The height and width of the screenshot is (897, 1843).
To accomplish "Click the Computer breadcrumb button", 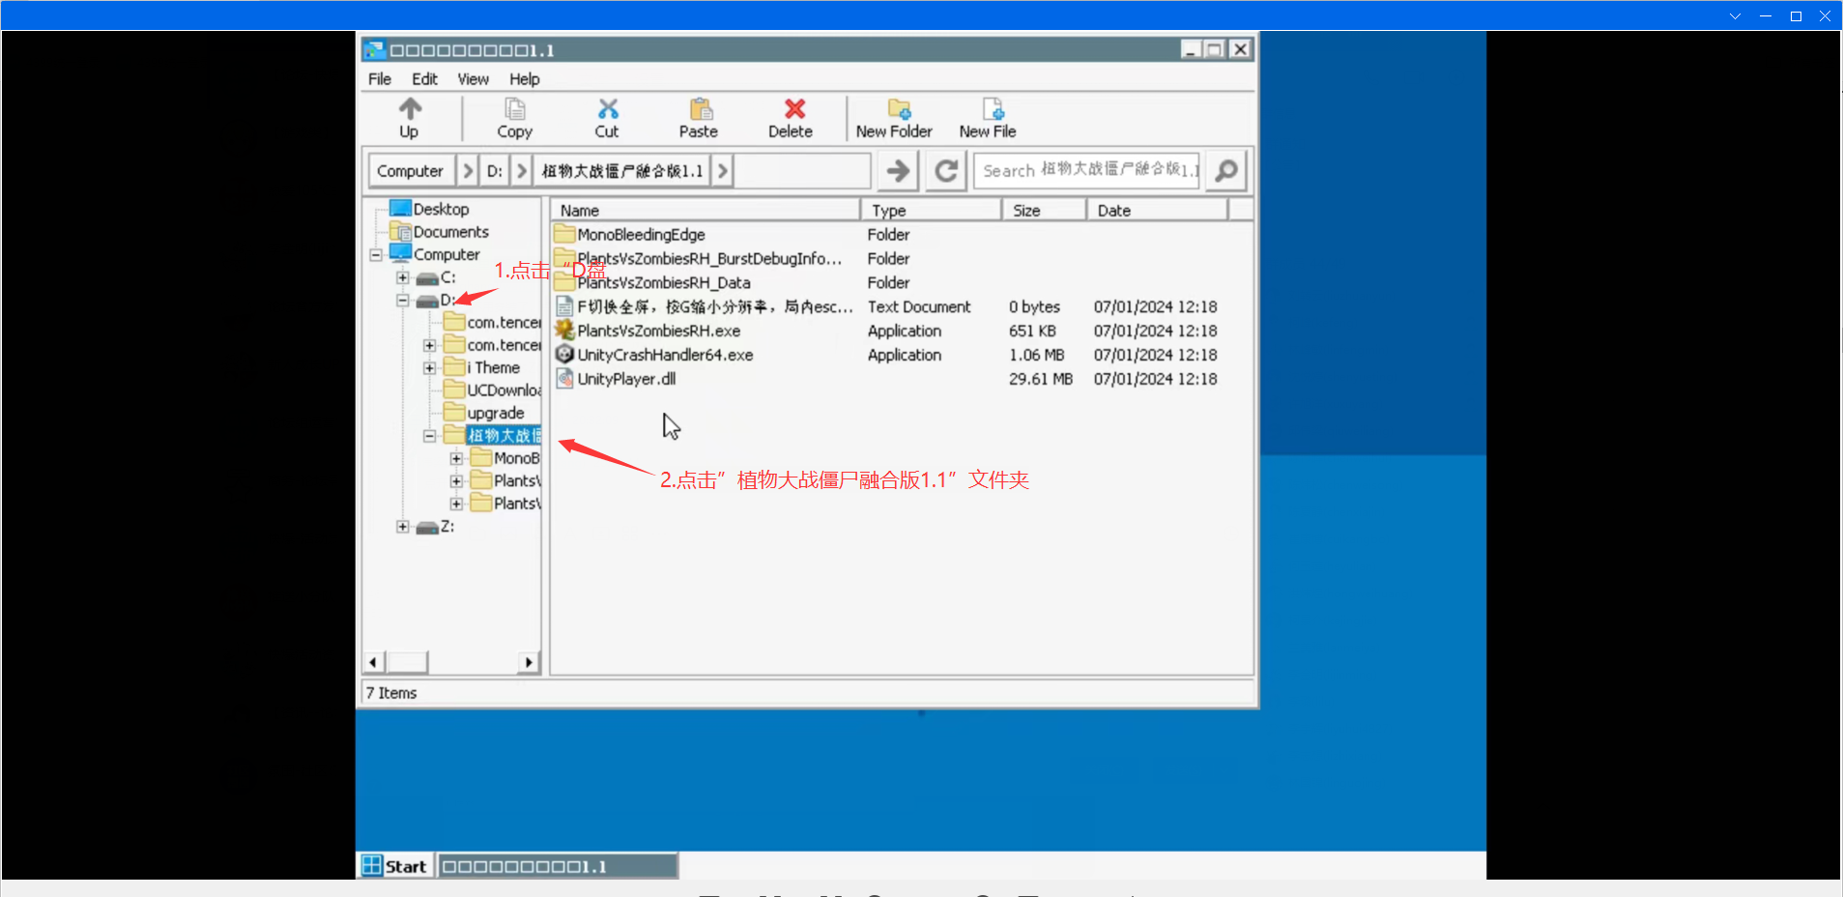I will (411, 171).
